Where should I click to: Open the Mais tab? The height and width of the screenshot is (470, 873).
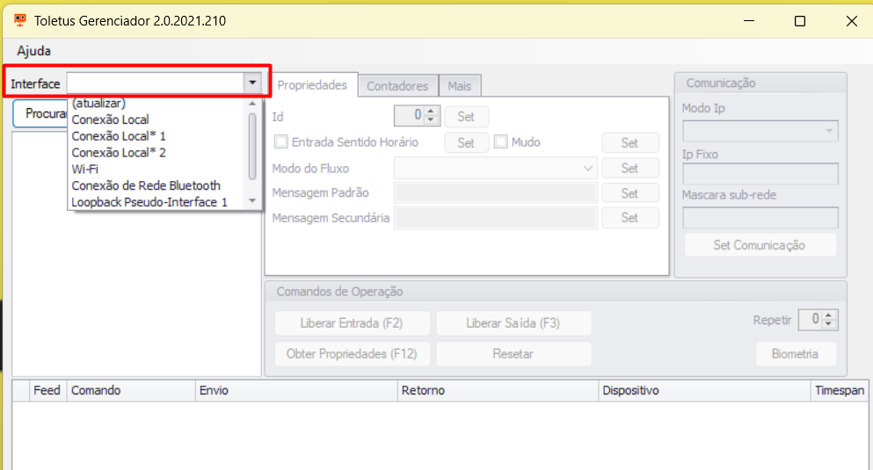click(x=459, y=86)
